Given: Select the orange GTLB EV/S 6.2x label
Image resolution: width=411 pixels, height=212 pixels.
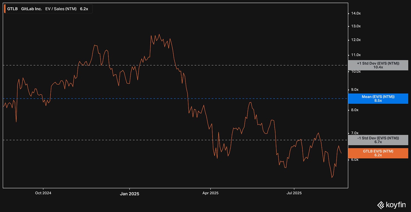Looking at the screenshot, I should pyautogui.click(x=378, y=153).
